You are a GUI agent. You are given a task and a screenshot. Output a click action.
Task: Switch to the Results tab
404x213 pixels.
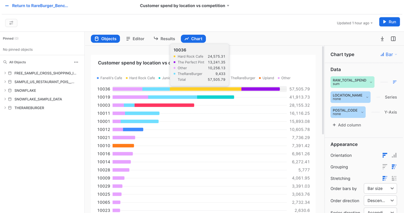(x=164, y=39)
